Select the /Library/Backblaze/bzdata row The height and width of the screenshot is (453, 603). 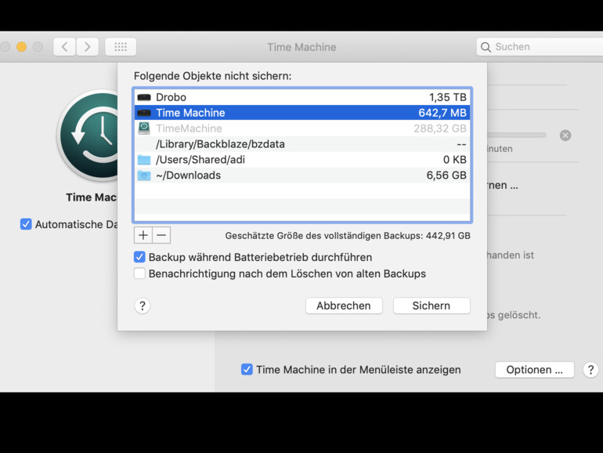302,144
